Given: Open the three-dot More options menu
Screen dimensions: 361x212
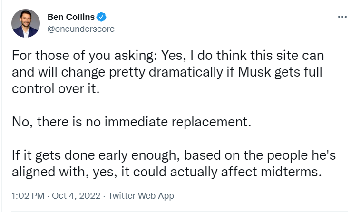Looking at the screenshot, I should 342,17.
